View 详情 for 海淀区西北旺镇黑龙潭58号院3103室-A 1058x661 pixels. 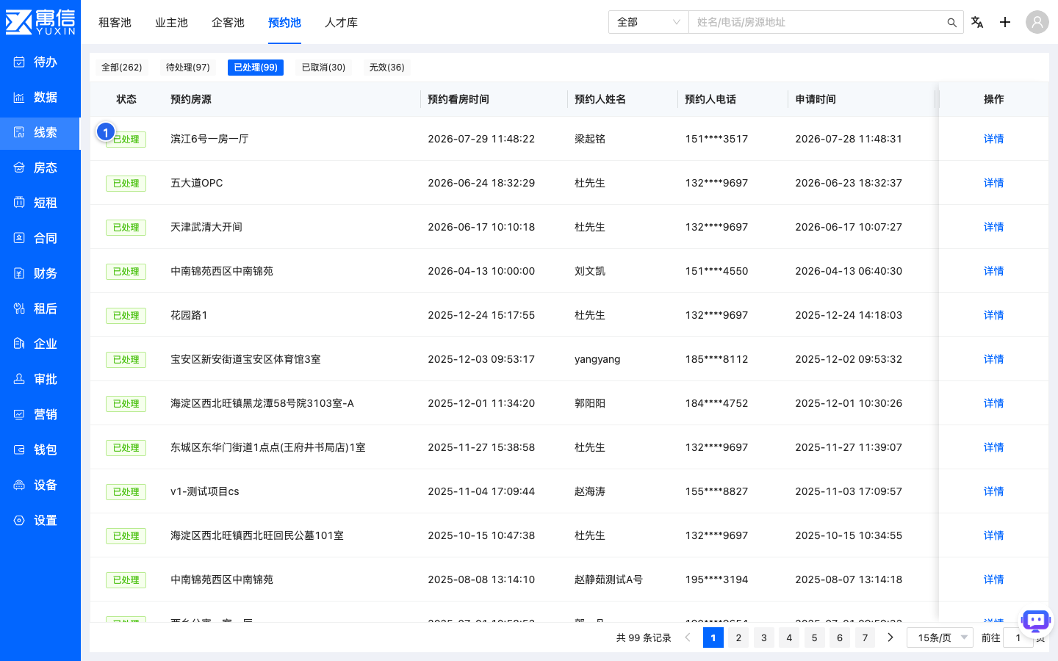(993, 403)
